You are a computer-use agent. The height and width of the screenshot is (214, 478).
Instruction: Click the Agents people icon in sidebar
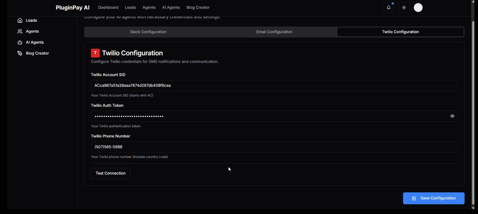20,31
